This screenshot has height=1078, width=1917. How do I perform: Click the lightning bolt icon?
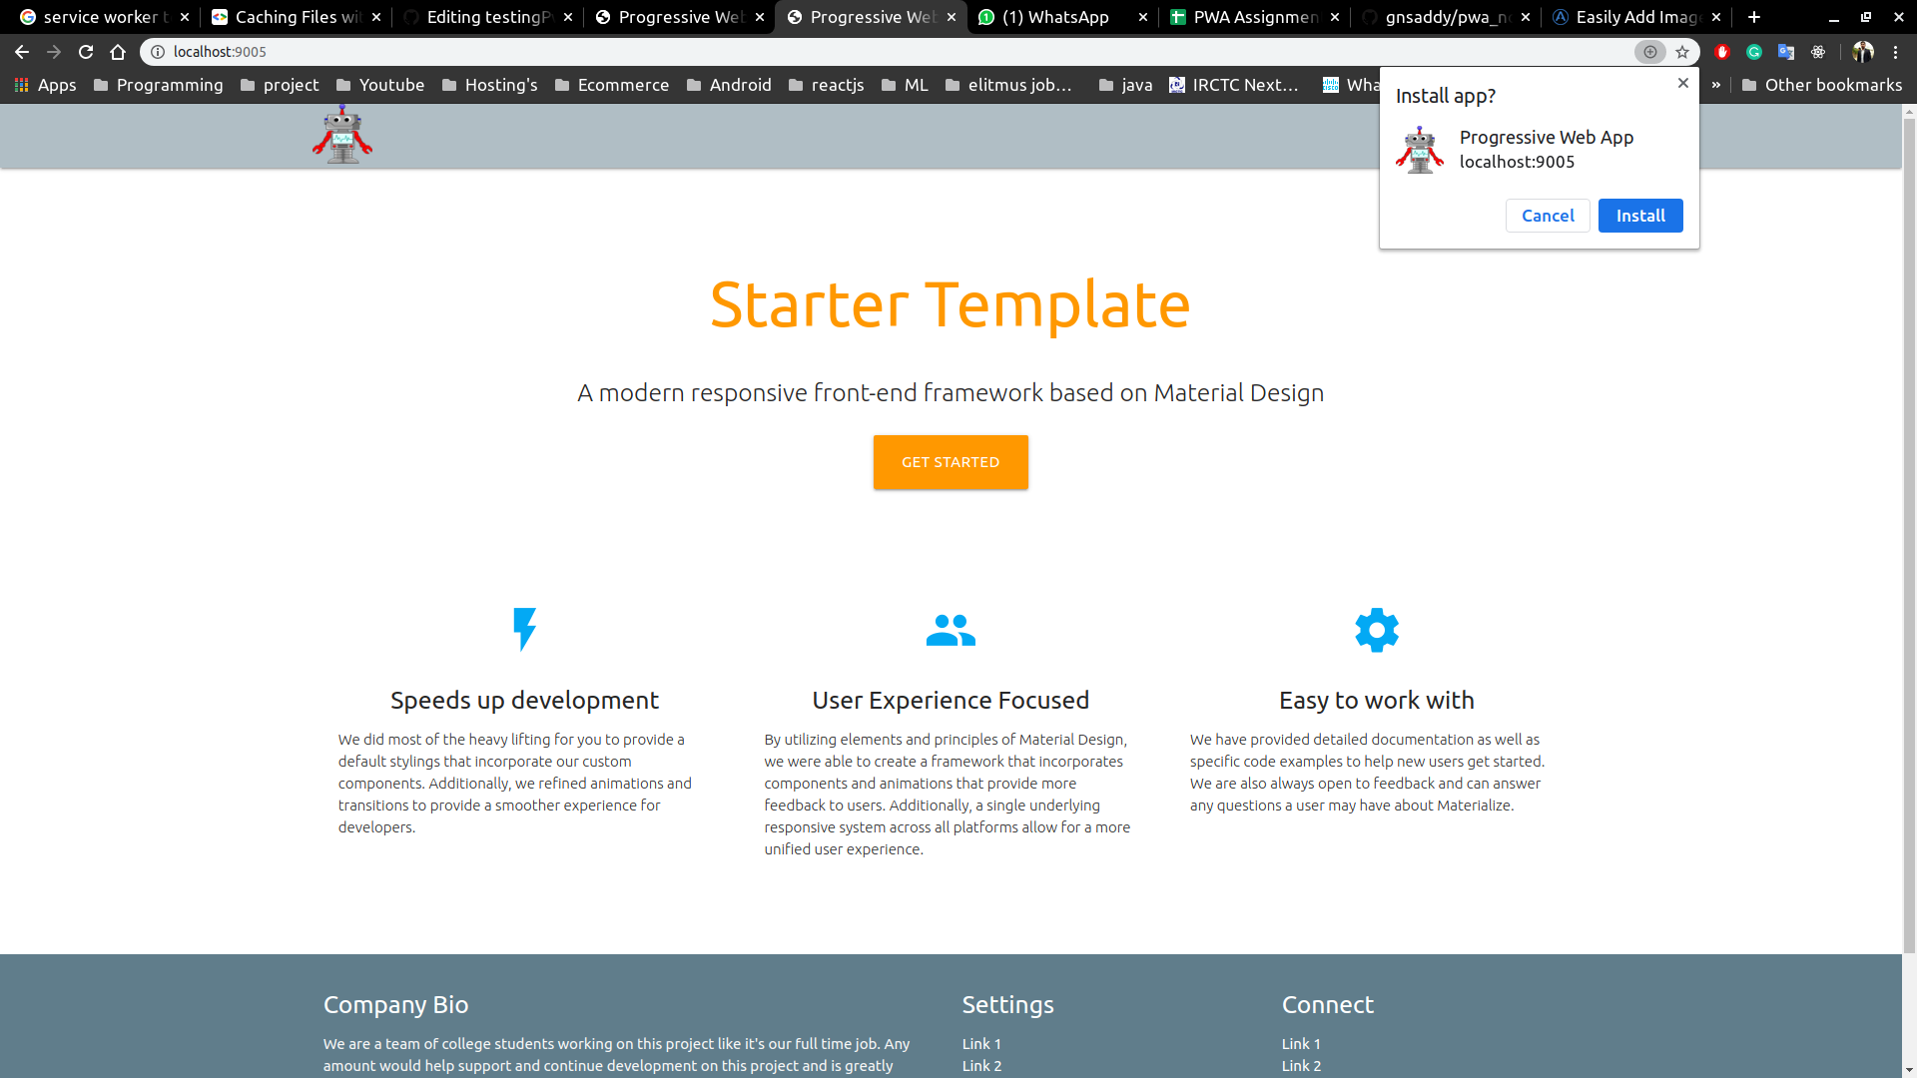[524, 630]
